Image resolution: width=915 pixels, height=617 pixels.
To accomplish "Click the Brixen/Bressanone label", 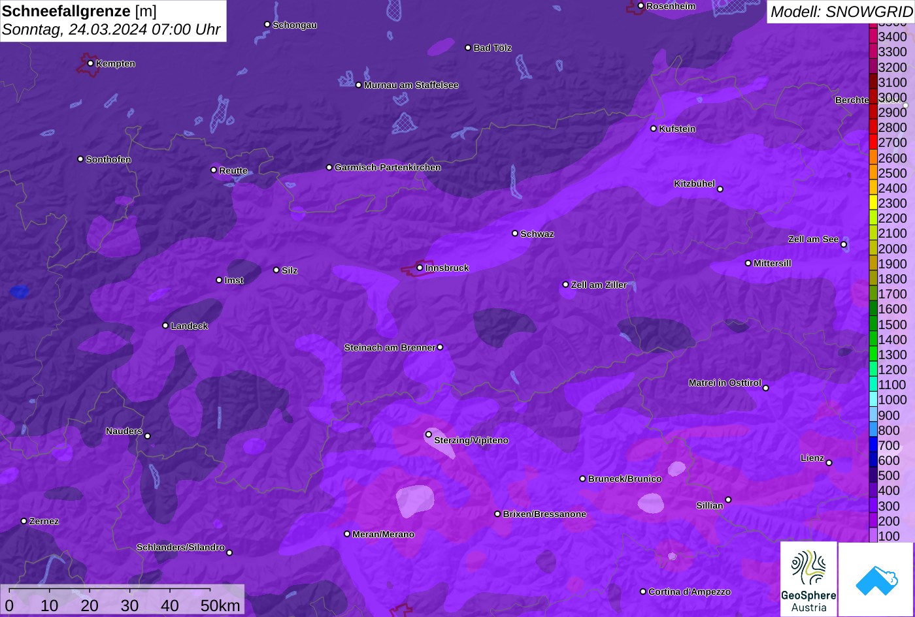I will pos(544,514).
